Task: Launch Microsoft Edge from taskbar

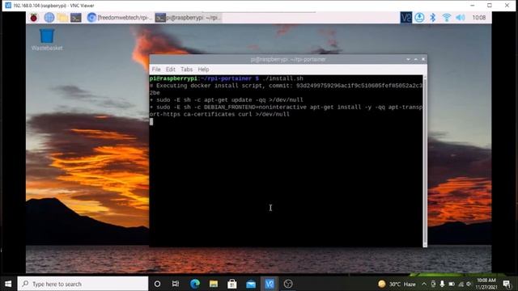Action: (195, 284)
